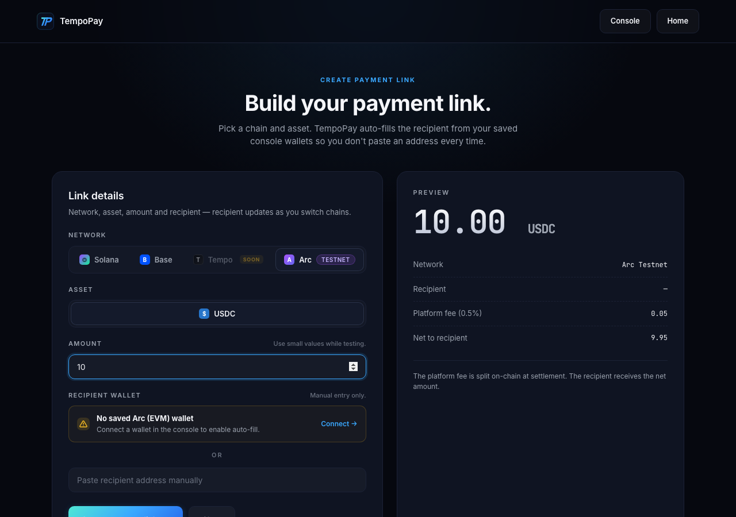
Task: Click the Connect wallet link
Action: pyautogui.click(x=339, y=424)
